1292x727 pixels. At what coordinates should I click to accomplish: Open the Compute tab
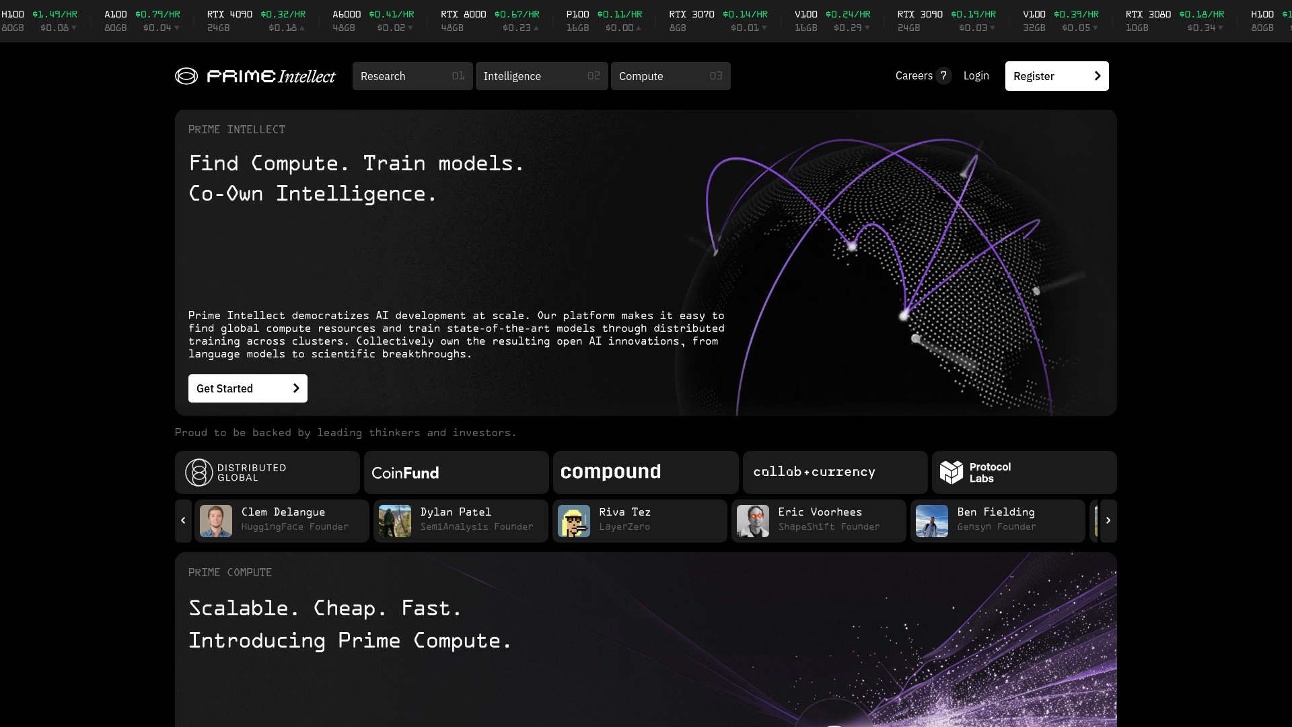(670, 76)
